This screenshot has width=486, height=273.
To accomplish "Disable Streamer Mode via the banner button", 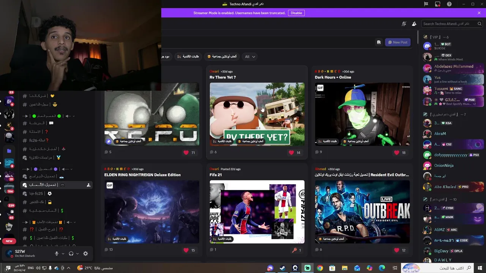I will 296,13.
